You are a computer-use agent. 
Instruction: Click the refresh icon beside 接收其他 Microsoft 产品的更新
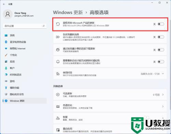58,24
